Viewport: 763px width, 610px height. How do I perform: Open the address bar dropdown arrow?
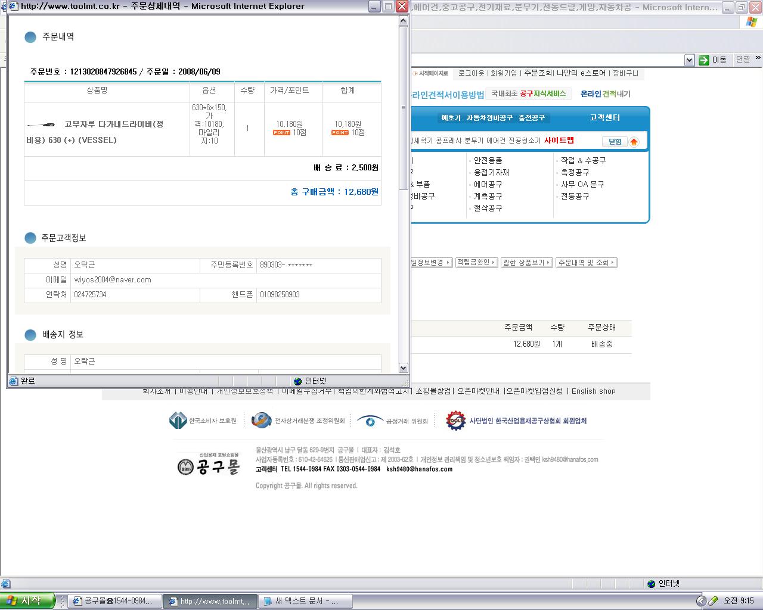coord(689,60)
